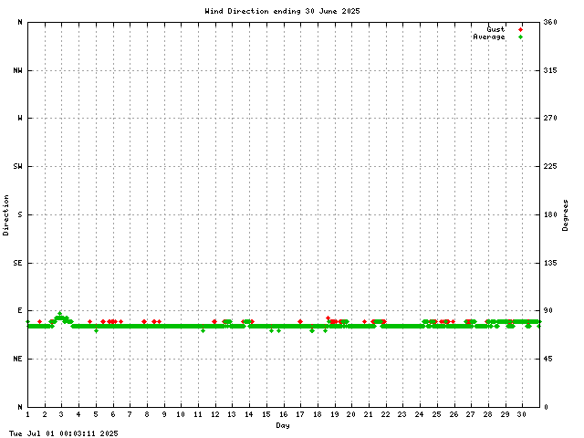Click day '27' on the x-axis
Viewport: 584px width, 438px height.
[471, 414]
